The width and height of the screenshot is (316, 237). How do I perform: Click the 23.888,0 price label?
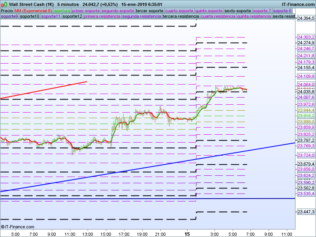point(306,122)
